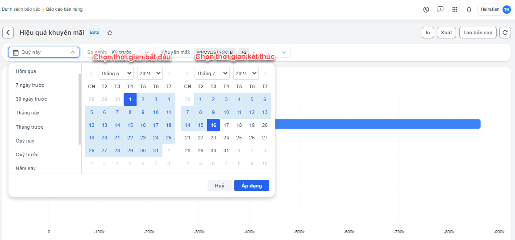The width and height of the screenshot is (515, 240).
Task: Click the sync status icon in header
Action: click(426, 9)
